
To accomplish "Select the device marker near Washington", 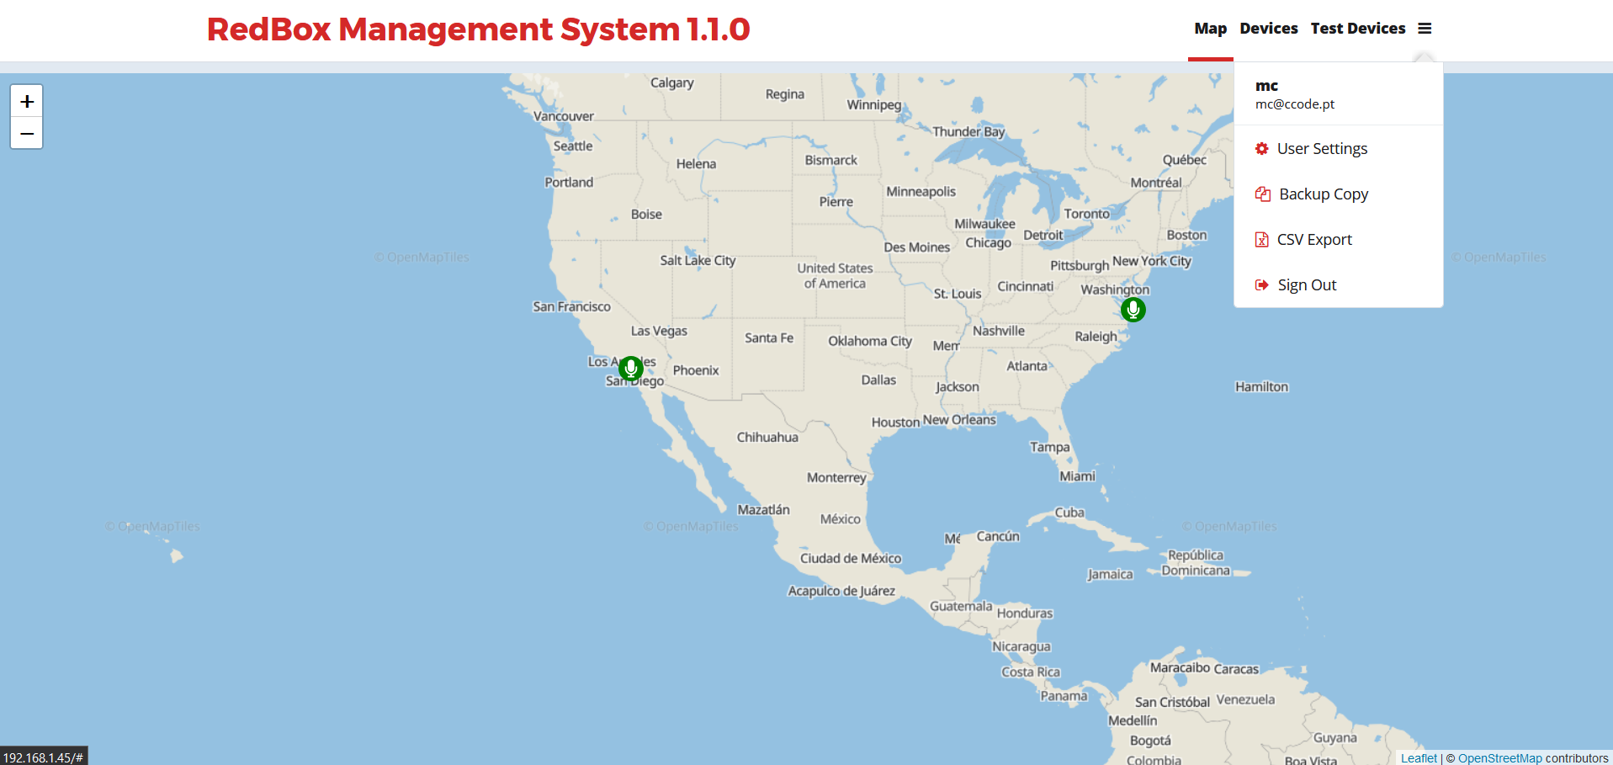I will (1133, 310).
